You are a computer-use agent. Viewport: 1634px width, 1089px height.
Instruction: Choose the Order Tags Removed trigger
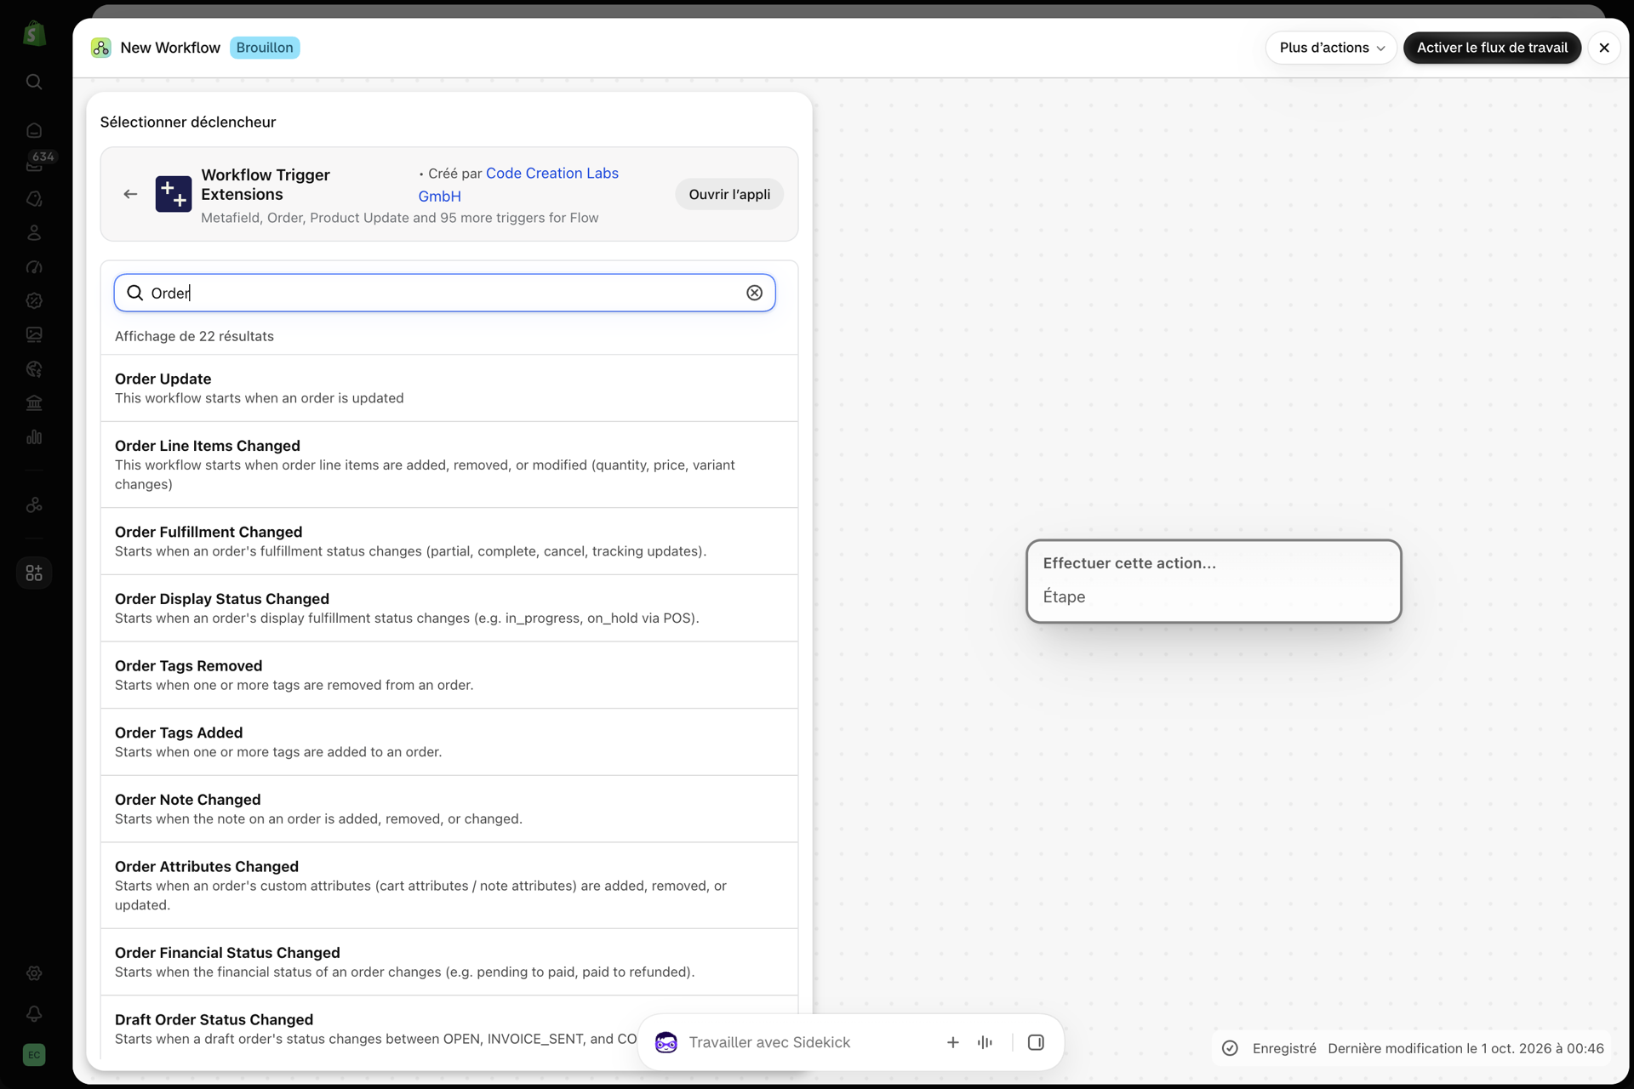point(449,675)
